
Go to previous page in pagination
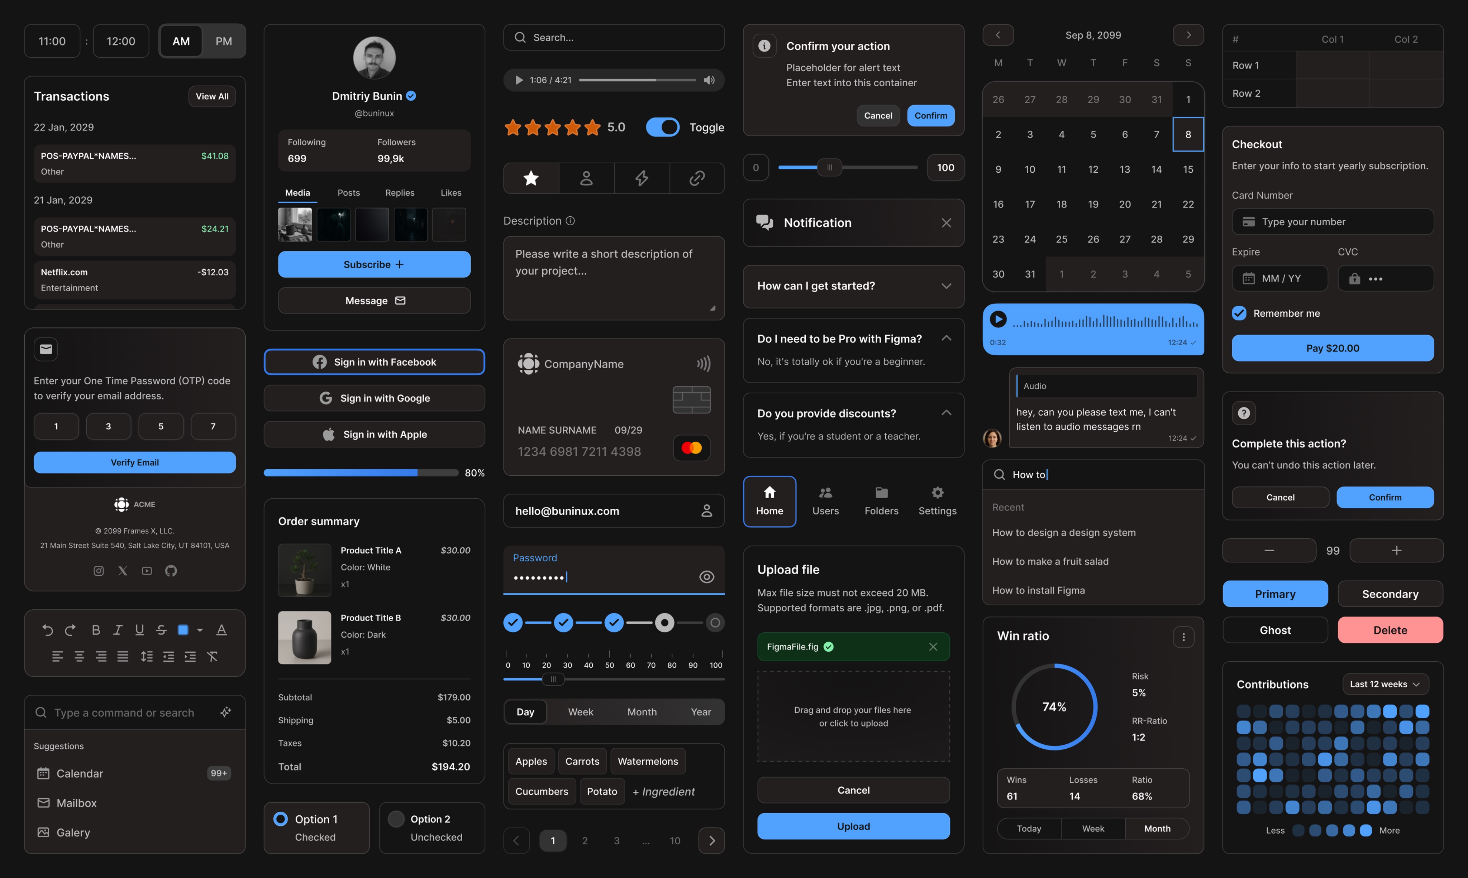click(x=516, y=841)
